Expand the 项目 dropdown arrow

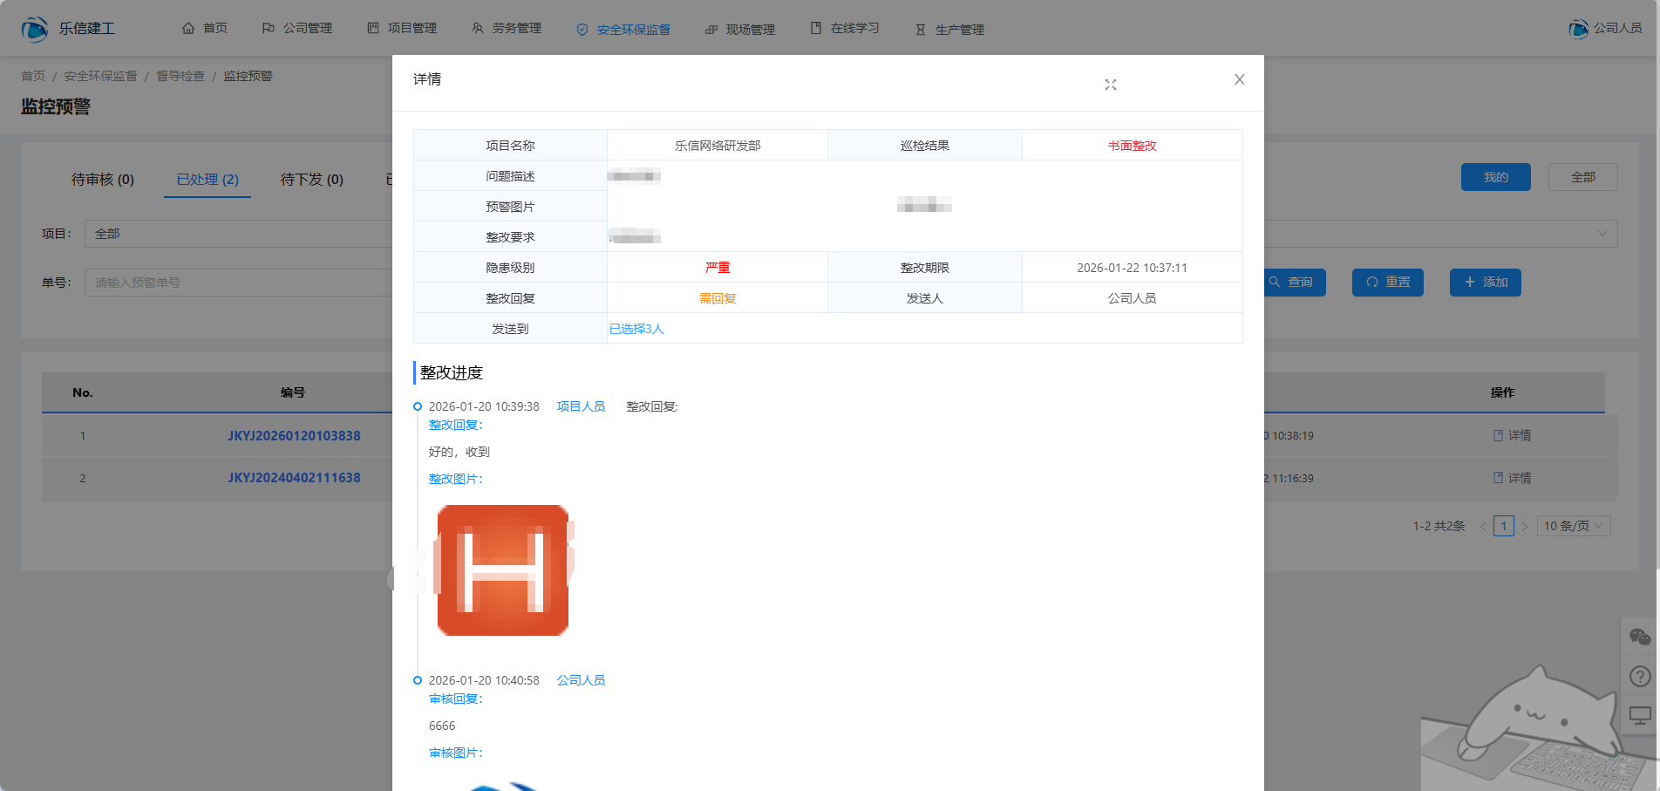pyautogui.click(x=1602, y=234)
